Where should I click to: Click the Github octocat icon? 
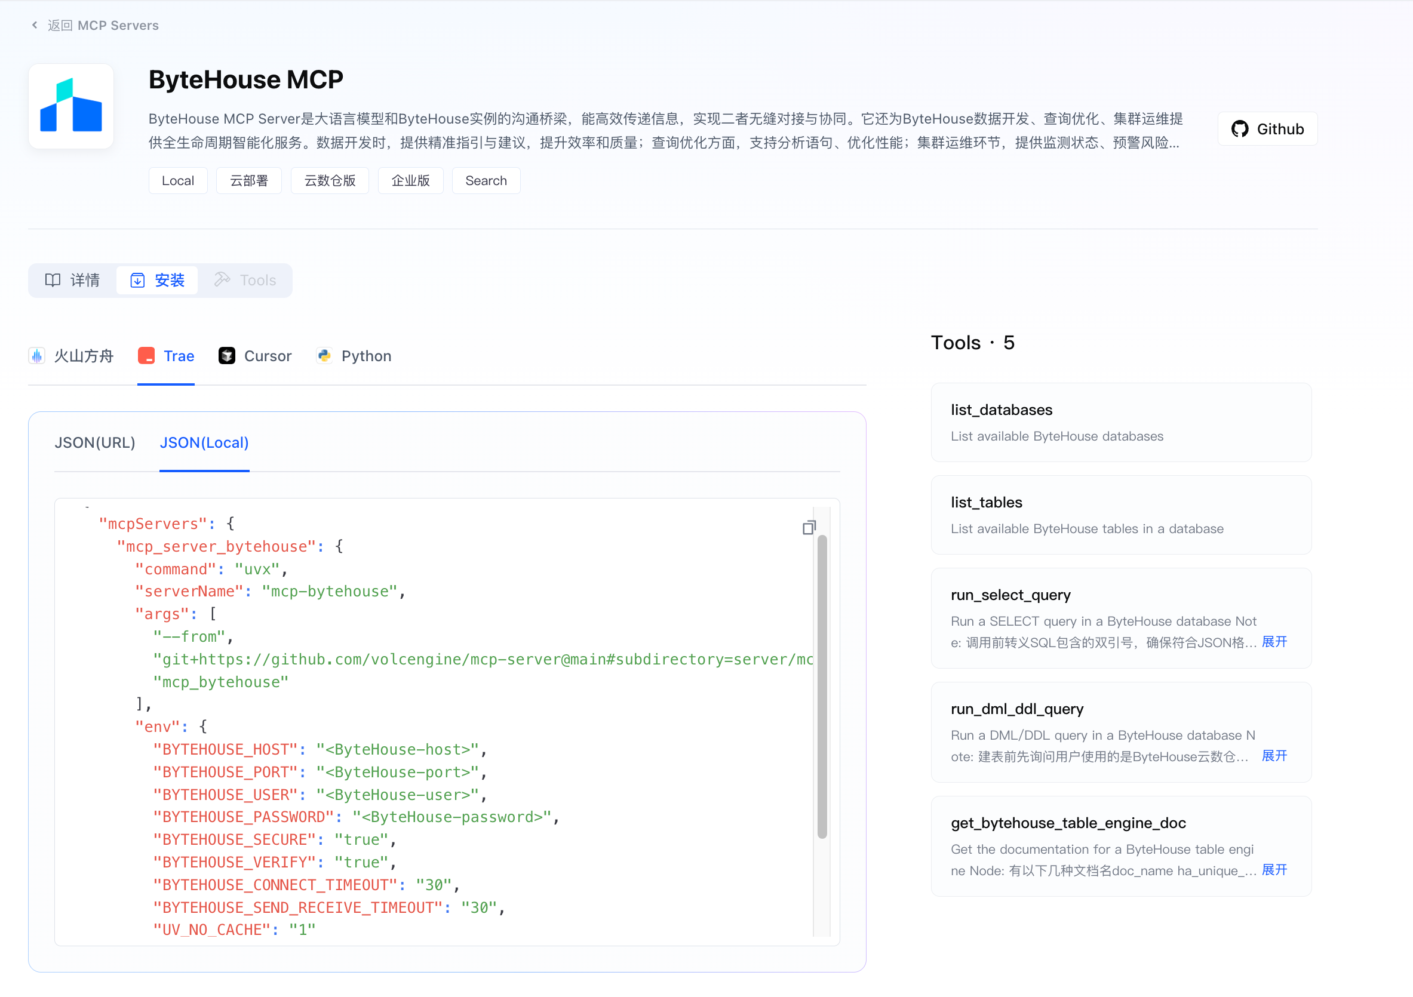coord(1239,128)
